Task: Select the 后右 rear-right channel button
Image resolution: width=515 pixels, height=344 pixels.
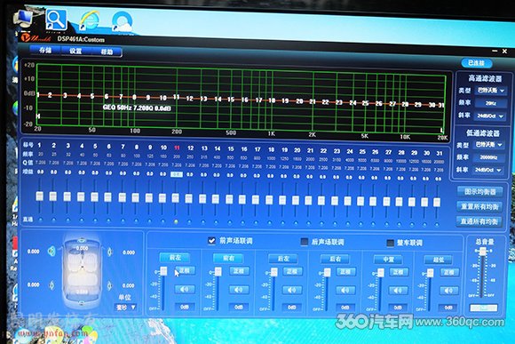Action: (x=336, y=260)
